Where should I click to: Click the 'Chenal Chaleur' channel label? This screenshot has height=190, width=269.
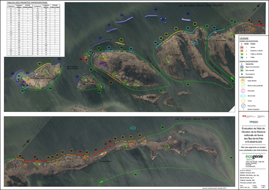[x=101, y=75]
